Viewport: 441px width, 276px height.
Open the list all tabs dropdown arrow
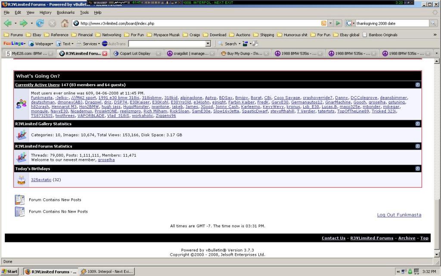[x=437, y=53]
